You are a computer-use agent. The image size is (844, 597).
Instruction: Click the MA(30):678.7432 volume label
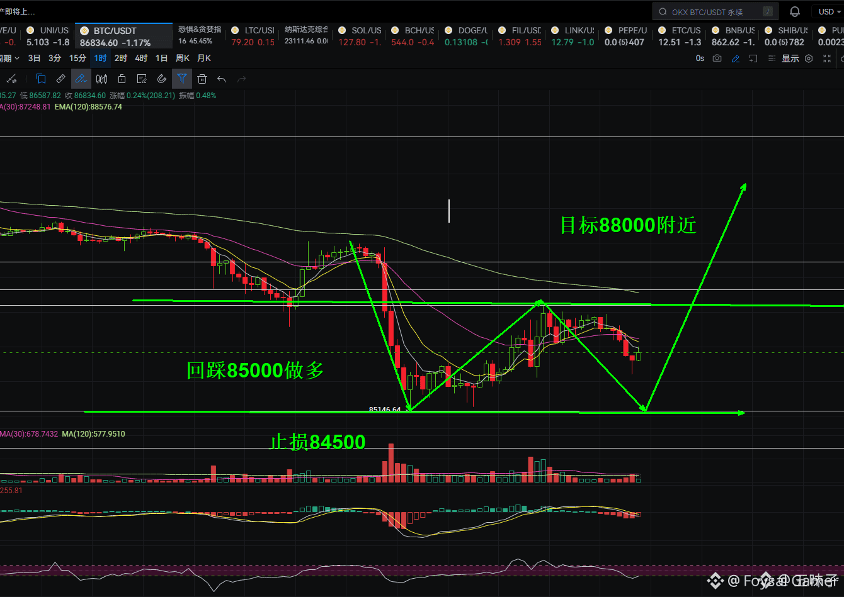[x=29, y=434]
